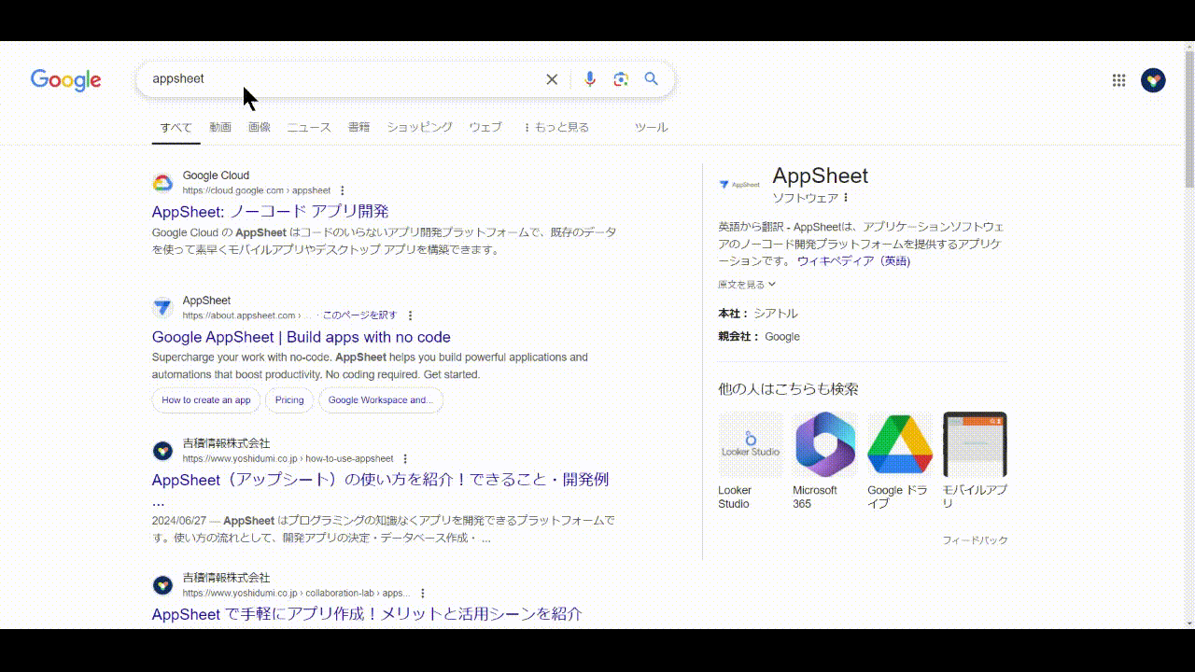The width and height of the screenshot is (1195, 672).
Task: Click the AppSheet knowledge panel title
Action: pyautogui.click(x=821, y=175)
